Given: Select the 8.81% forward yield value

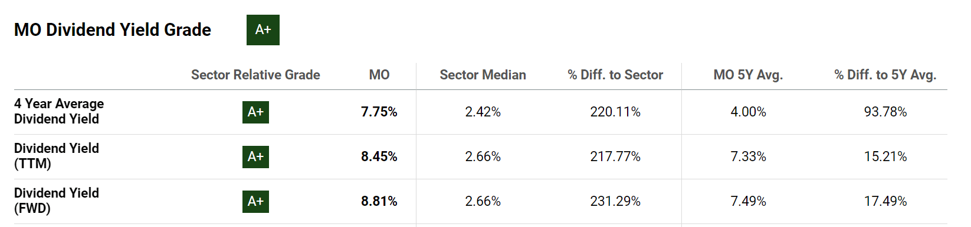Looking at the screenshot, I should coord(379,201).
